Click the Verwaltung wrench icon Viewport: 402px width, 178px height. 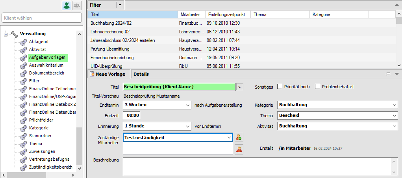[15, 34]
